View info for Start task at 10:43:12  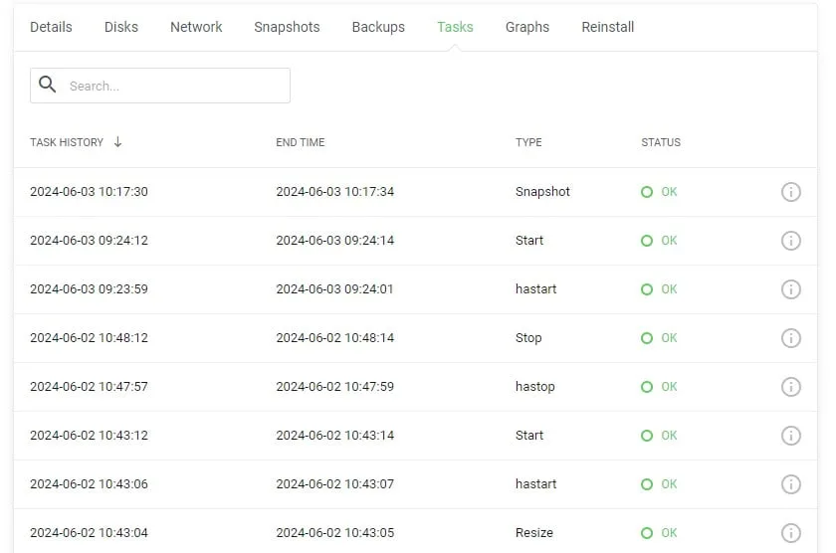[x=790, y=436]
